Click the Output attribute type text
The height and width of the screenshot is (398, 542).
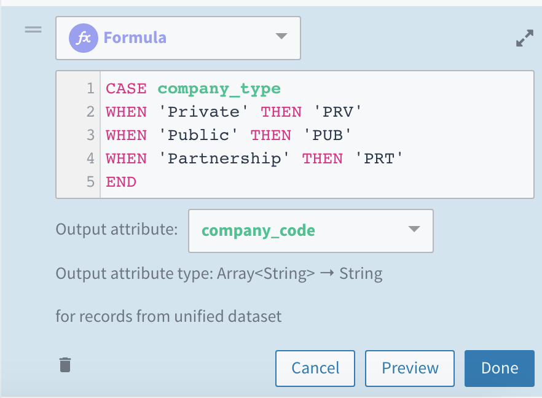coord(219,274)
